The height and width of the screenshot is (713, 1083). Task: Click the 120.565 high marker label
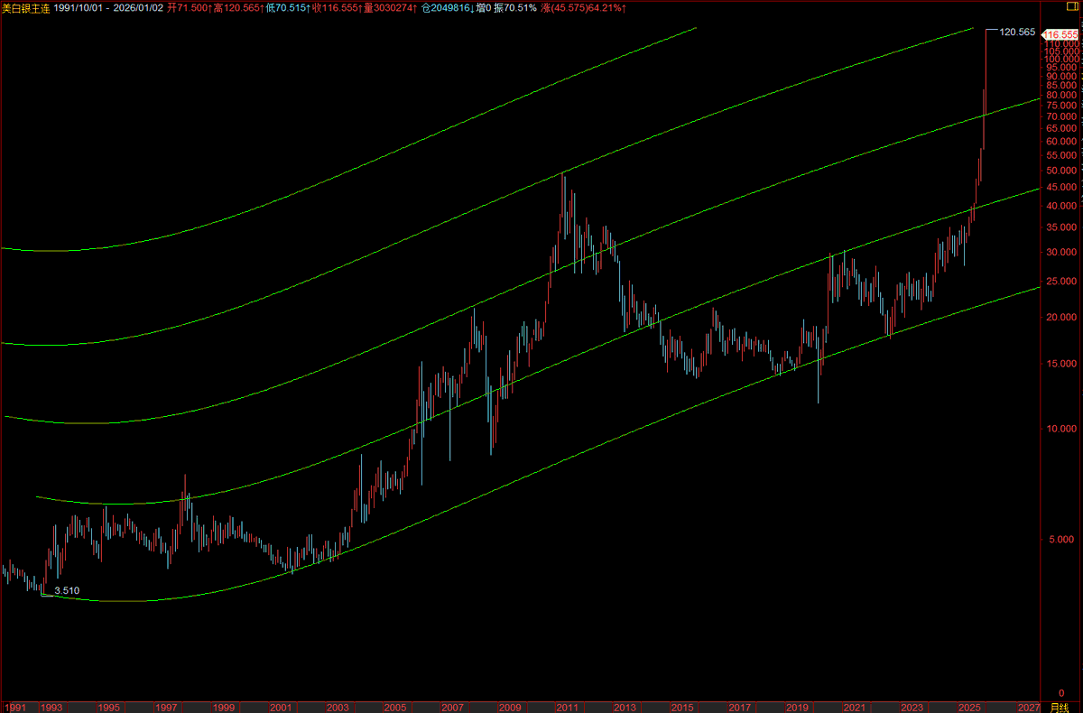[x=1017, y=32]
